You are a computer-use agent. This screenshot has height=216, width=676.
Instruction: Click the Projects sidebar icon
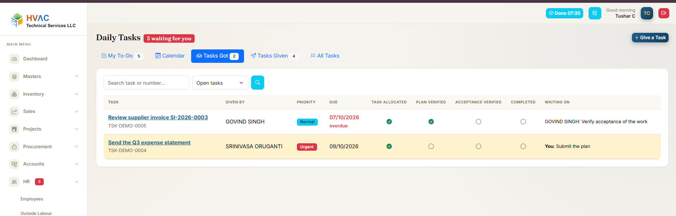pyautogui.click(x=14, y=129)
